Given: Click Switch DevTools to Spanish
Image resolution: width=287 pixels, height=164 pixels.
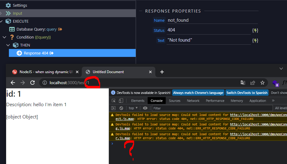Looking at the screenshot, I should (x=247, y=93).
